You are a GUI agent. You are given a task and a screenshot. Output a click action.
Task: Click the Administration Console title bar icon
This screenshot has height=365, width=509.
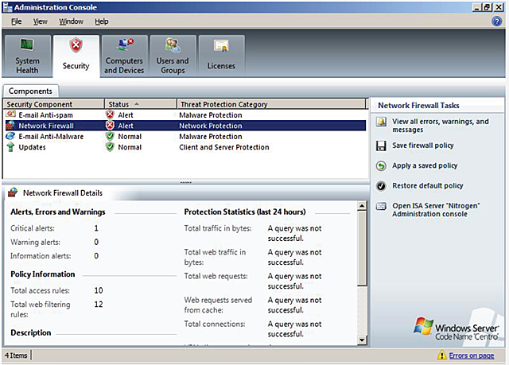[7, 7]
